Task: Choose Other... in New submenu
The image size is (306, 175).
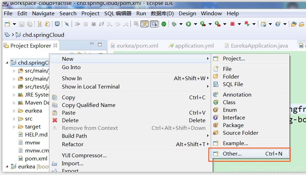Action: (250, 154)
